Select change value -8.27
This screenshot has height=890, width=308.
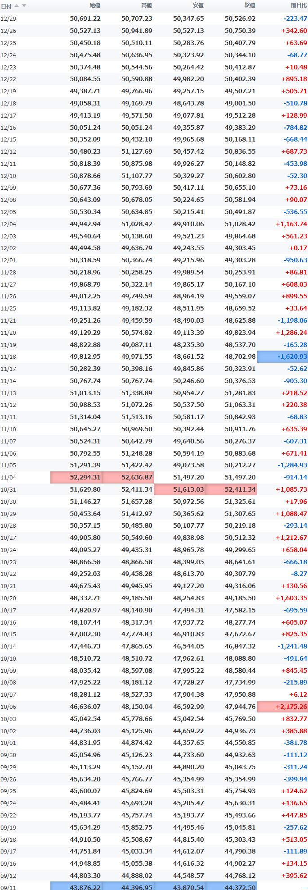(299, 574)
